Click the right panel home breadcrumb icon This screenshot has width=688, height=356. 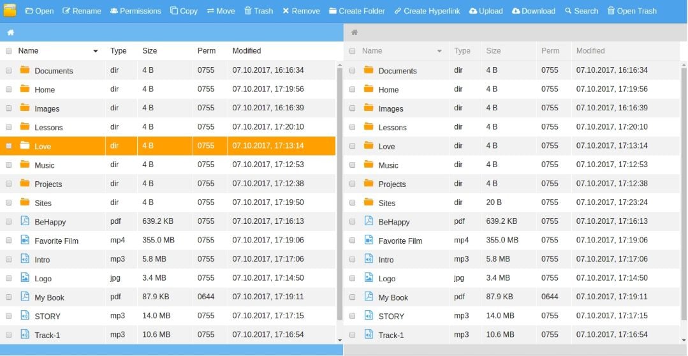tap(355, 33)
